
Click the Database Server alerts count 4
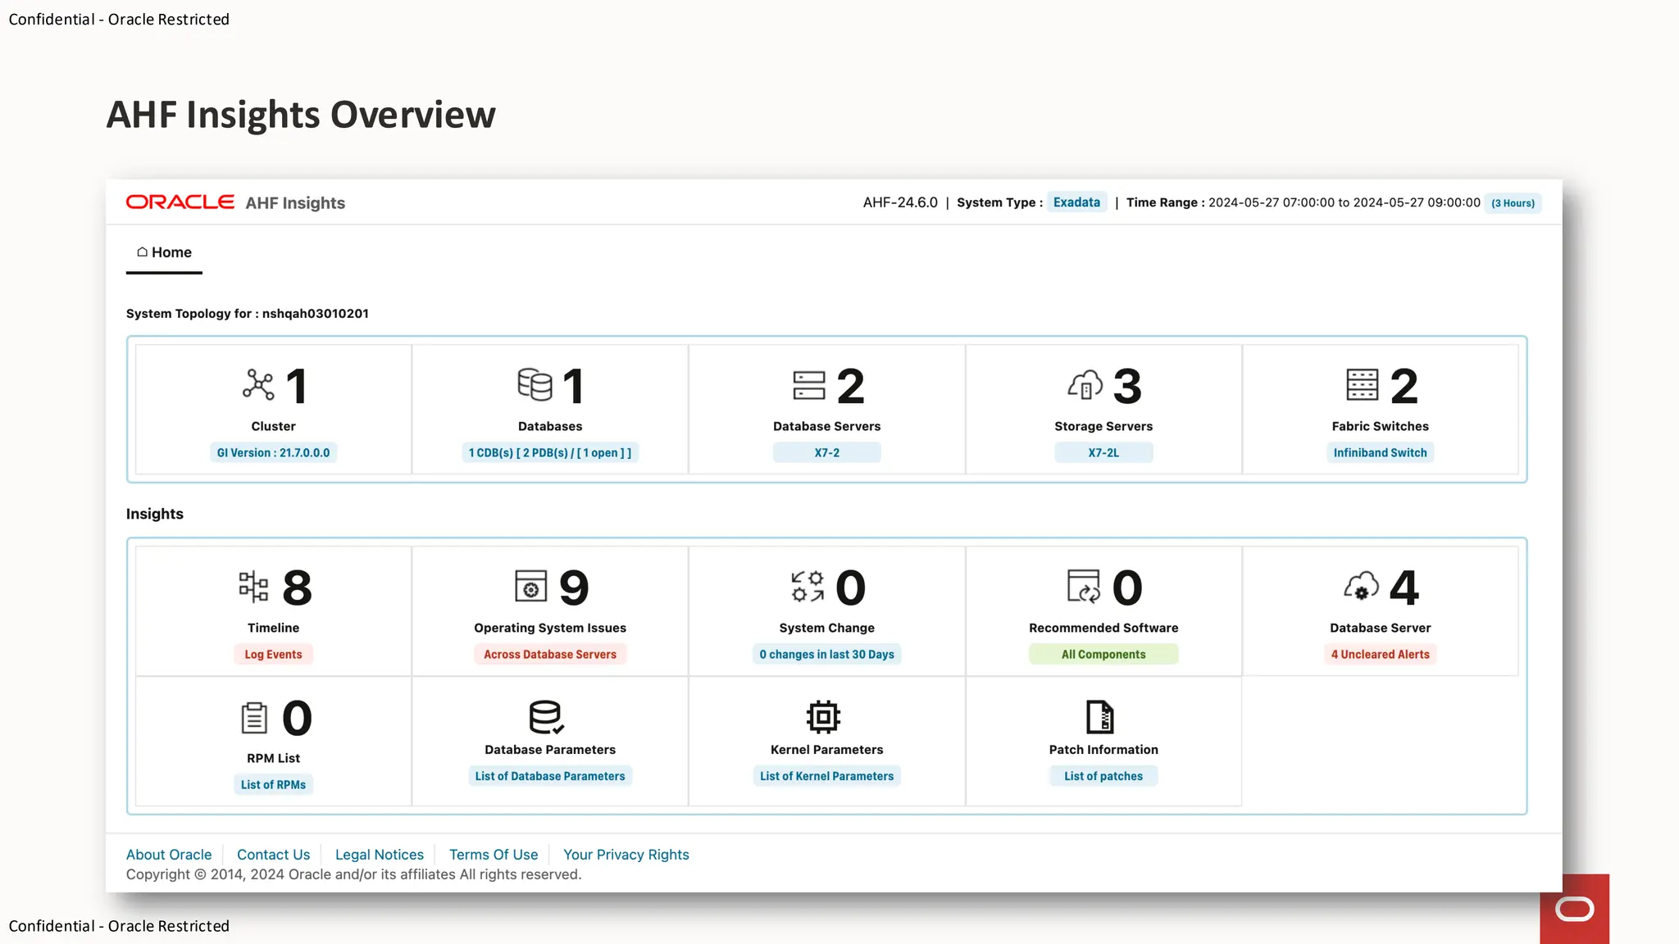tap(1404, 588)
